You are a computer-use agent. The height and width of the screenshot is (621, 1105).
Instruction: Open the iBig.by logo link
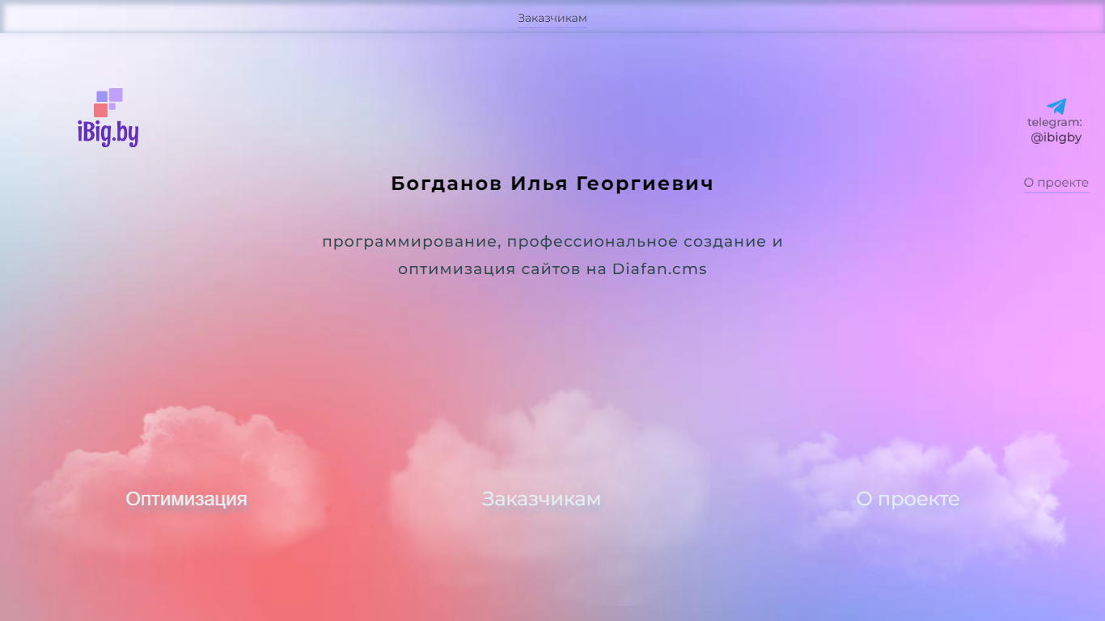[108, 117]
